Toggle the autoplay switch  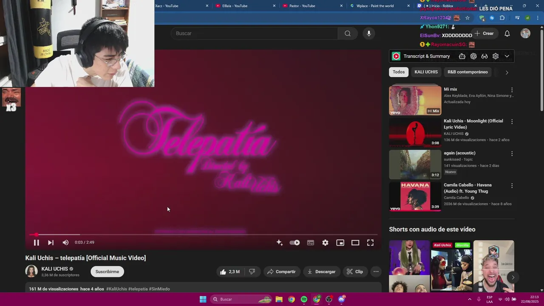[295, 243]
